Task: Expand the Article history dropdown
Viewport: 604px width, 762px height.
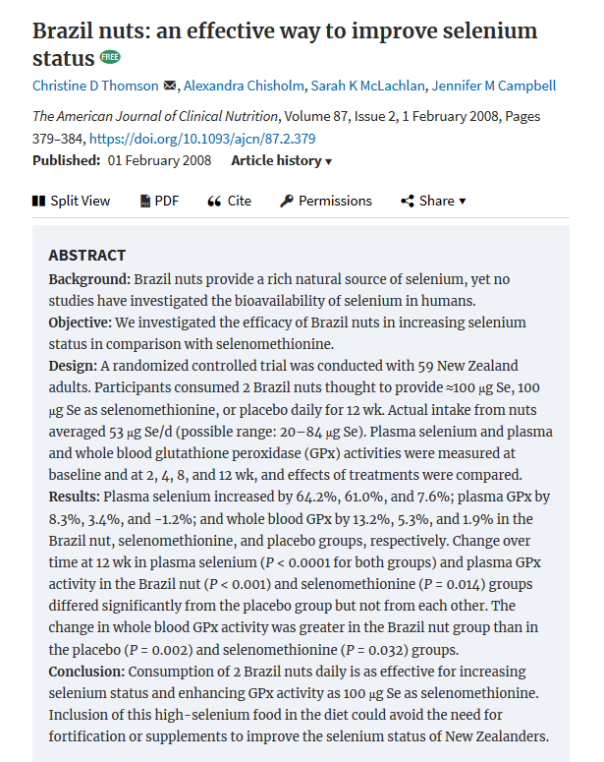Action: (x=281, y=160)
